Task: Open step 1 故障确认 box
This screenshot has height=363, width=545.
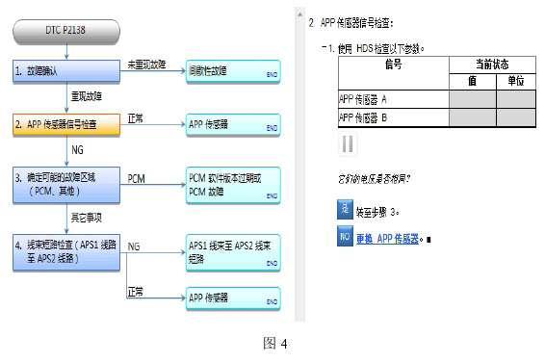Action: (66, 71)
